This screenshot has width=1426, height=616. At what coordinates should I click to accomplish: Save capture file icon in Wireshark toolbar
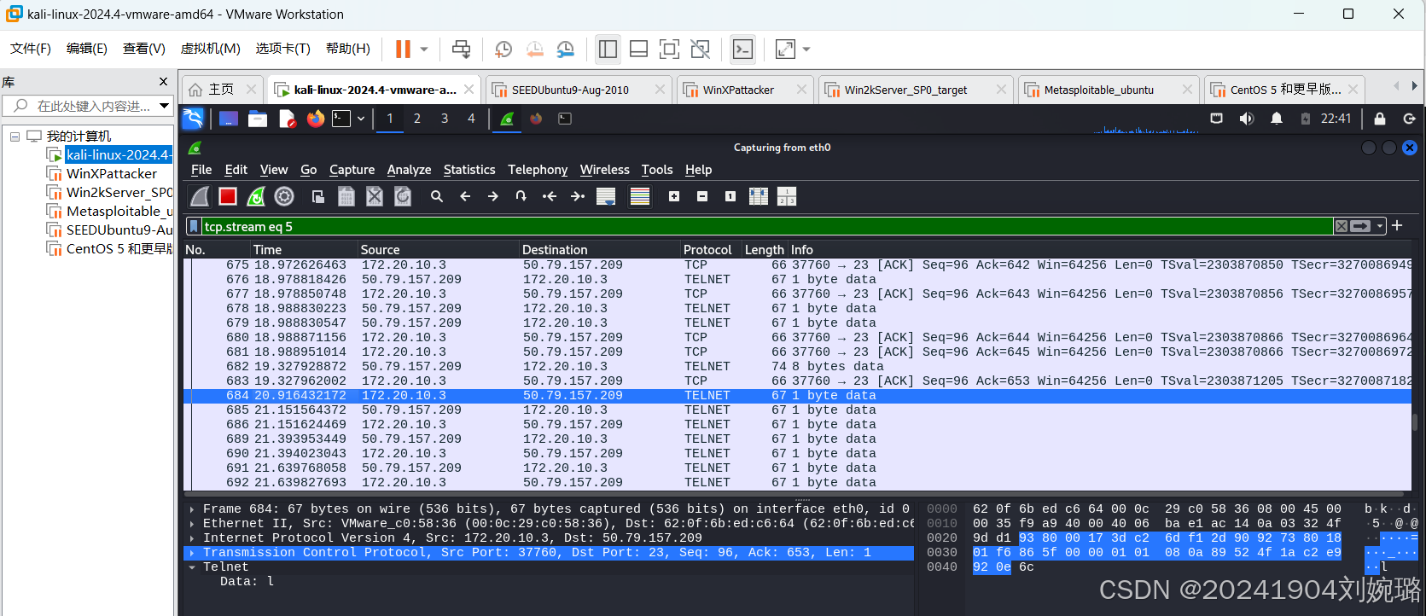[x=346, y=196]
